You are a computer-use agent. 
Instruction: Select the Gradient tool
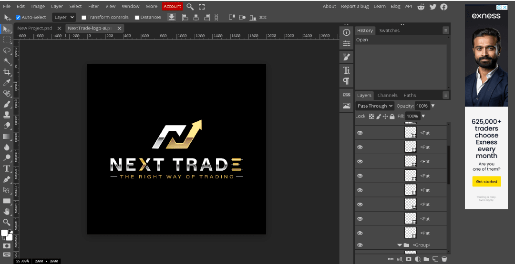[x=7, y=137]
